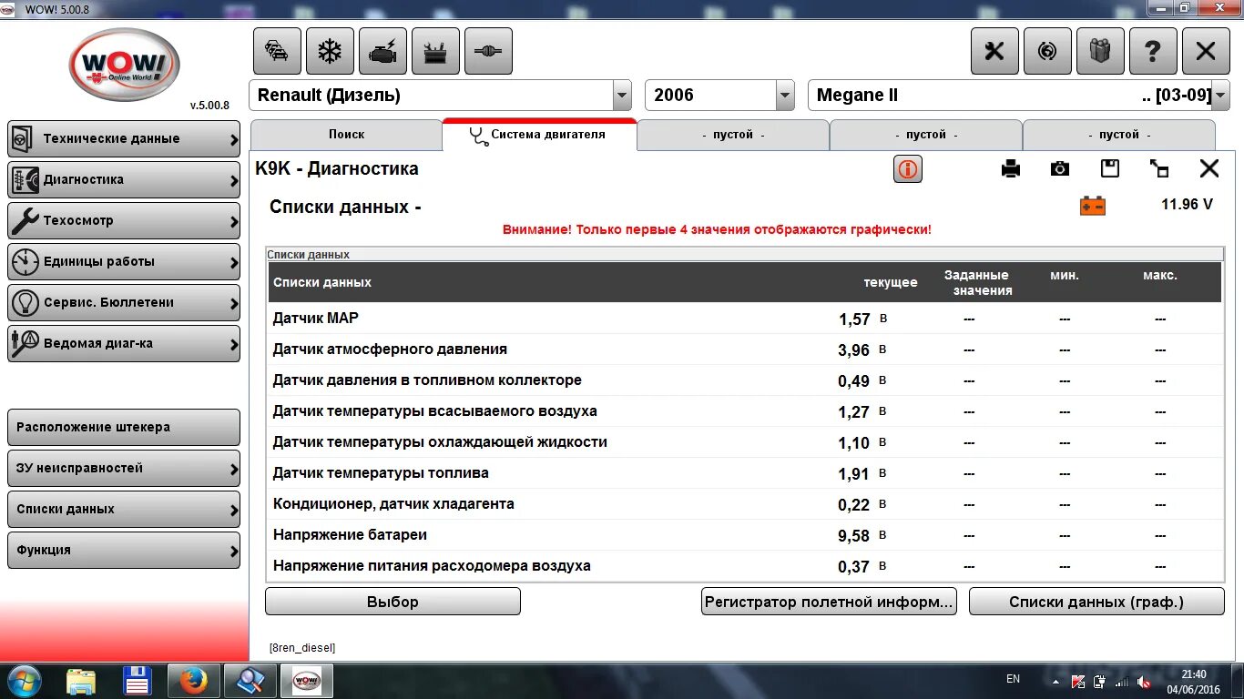
Task: Expand Техосмотр menu
Action: [124, 221]
